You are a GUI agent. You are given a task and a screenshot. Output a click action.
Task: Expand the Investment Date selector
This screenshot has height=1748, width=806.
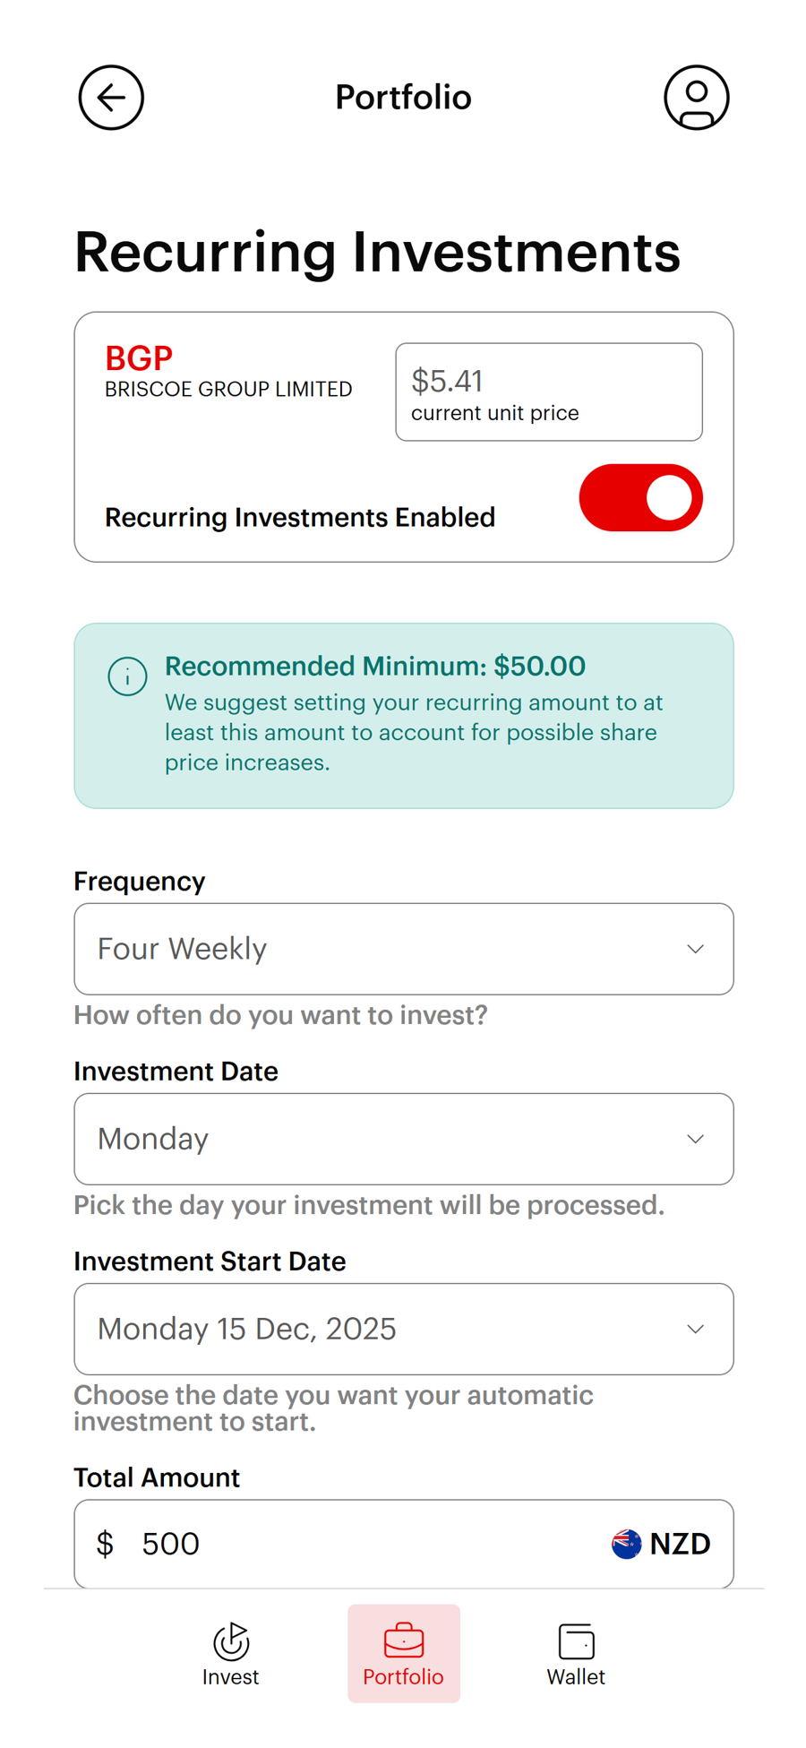pos(403,1139)
